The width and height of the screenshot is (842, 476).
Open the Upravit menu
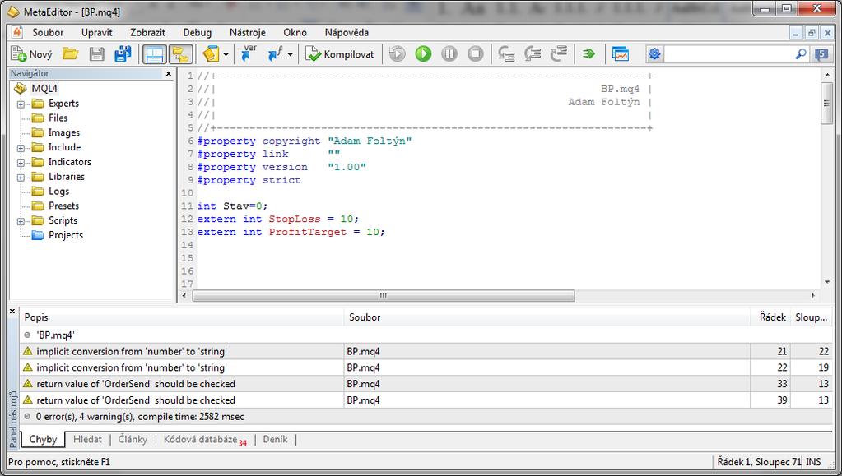(x=96, y=32)
